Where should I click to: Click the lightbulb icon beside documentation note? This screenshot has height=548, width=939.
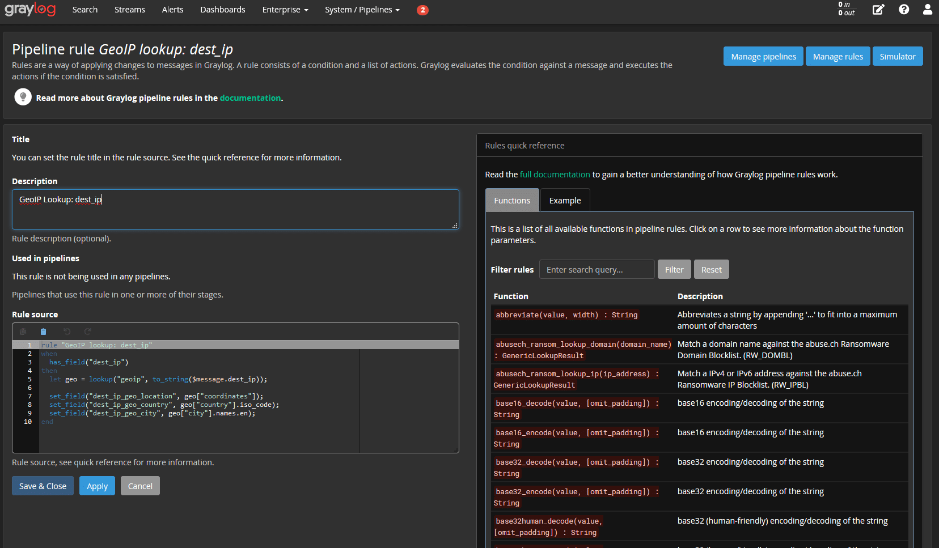pyautogui.click(x=23, y=97)
